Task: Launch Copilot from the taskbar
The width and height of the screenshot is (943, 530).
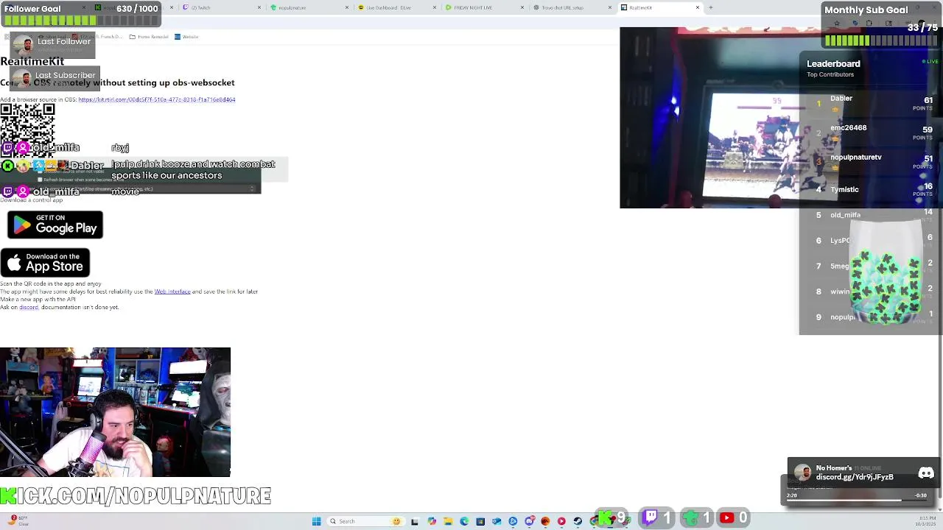Action: 432,521
